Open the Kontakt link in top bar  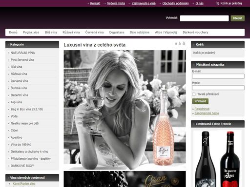(95, 3)
